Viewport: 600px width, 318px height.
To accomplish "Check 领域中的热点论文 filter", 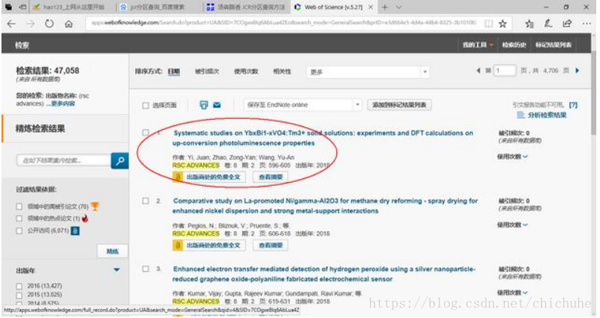I will point(19,218).
